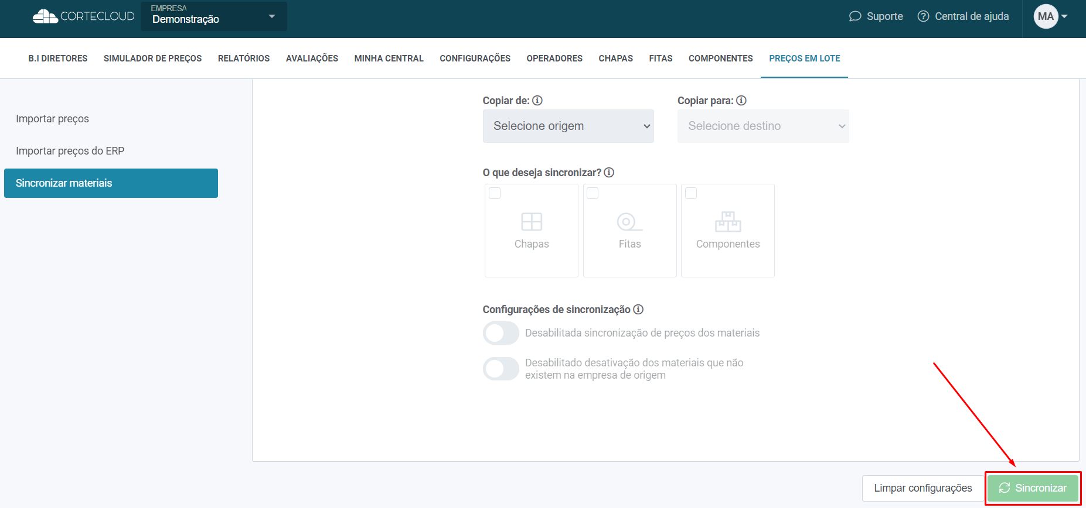
Task: Click the Suporte chat bubble icon
Action: coord(855,16)
